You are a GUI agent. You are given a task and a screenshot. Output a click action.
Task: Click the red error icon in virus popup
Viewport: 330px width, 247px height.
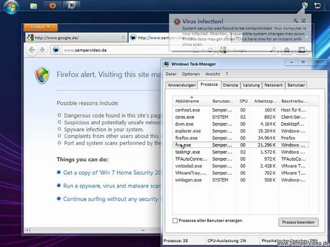pyautogui.click(x=177, y=21)
